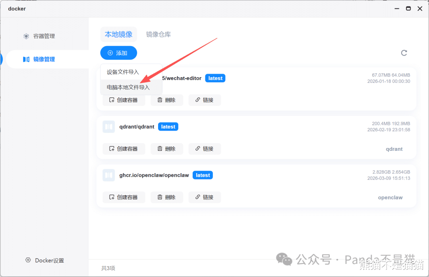The image size is (429, 277).
Task: Click the 2.828GB 2.654GB size text
Action: click(391, 172)
